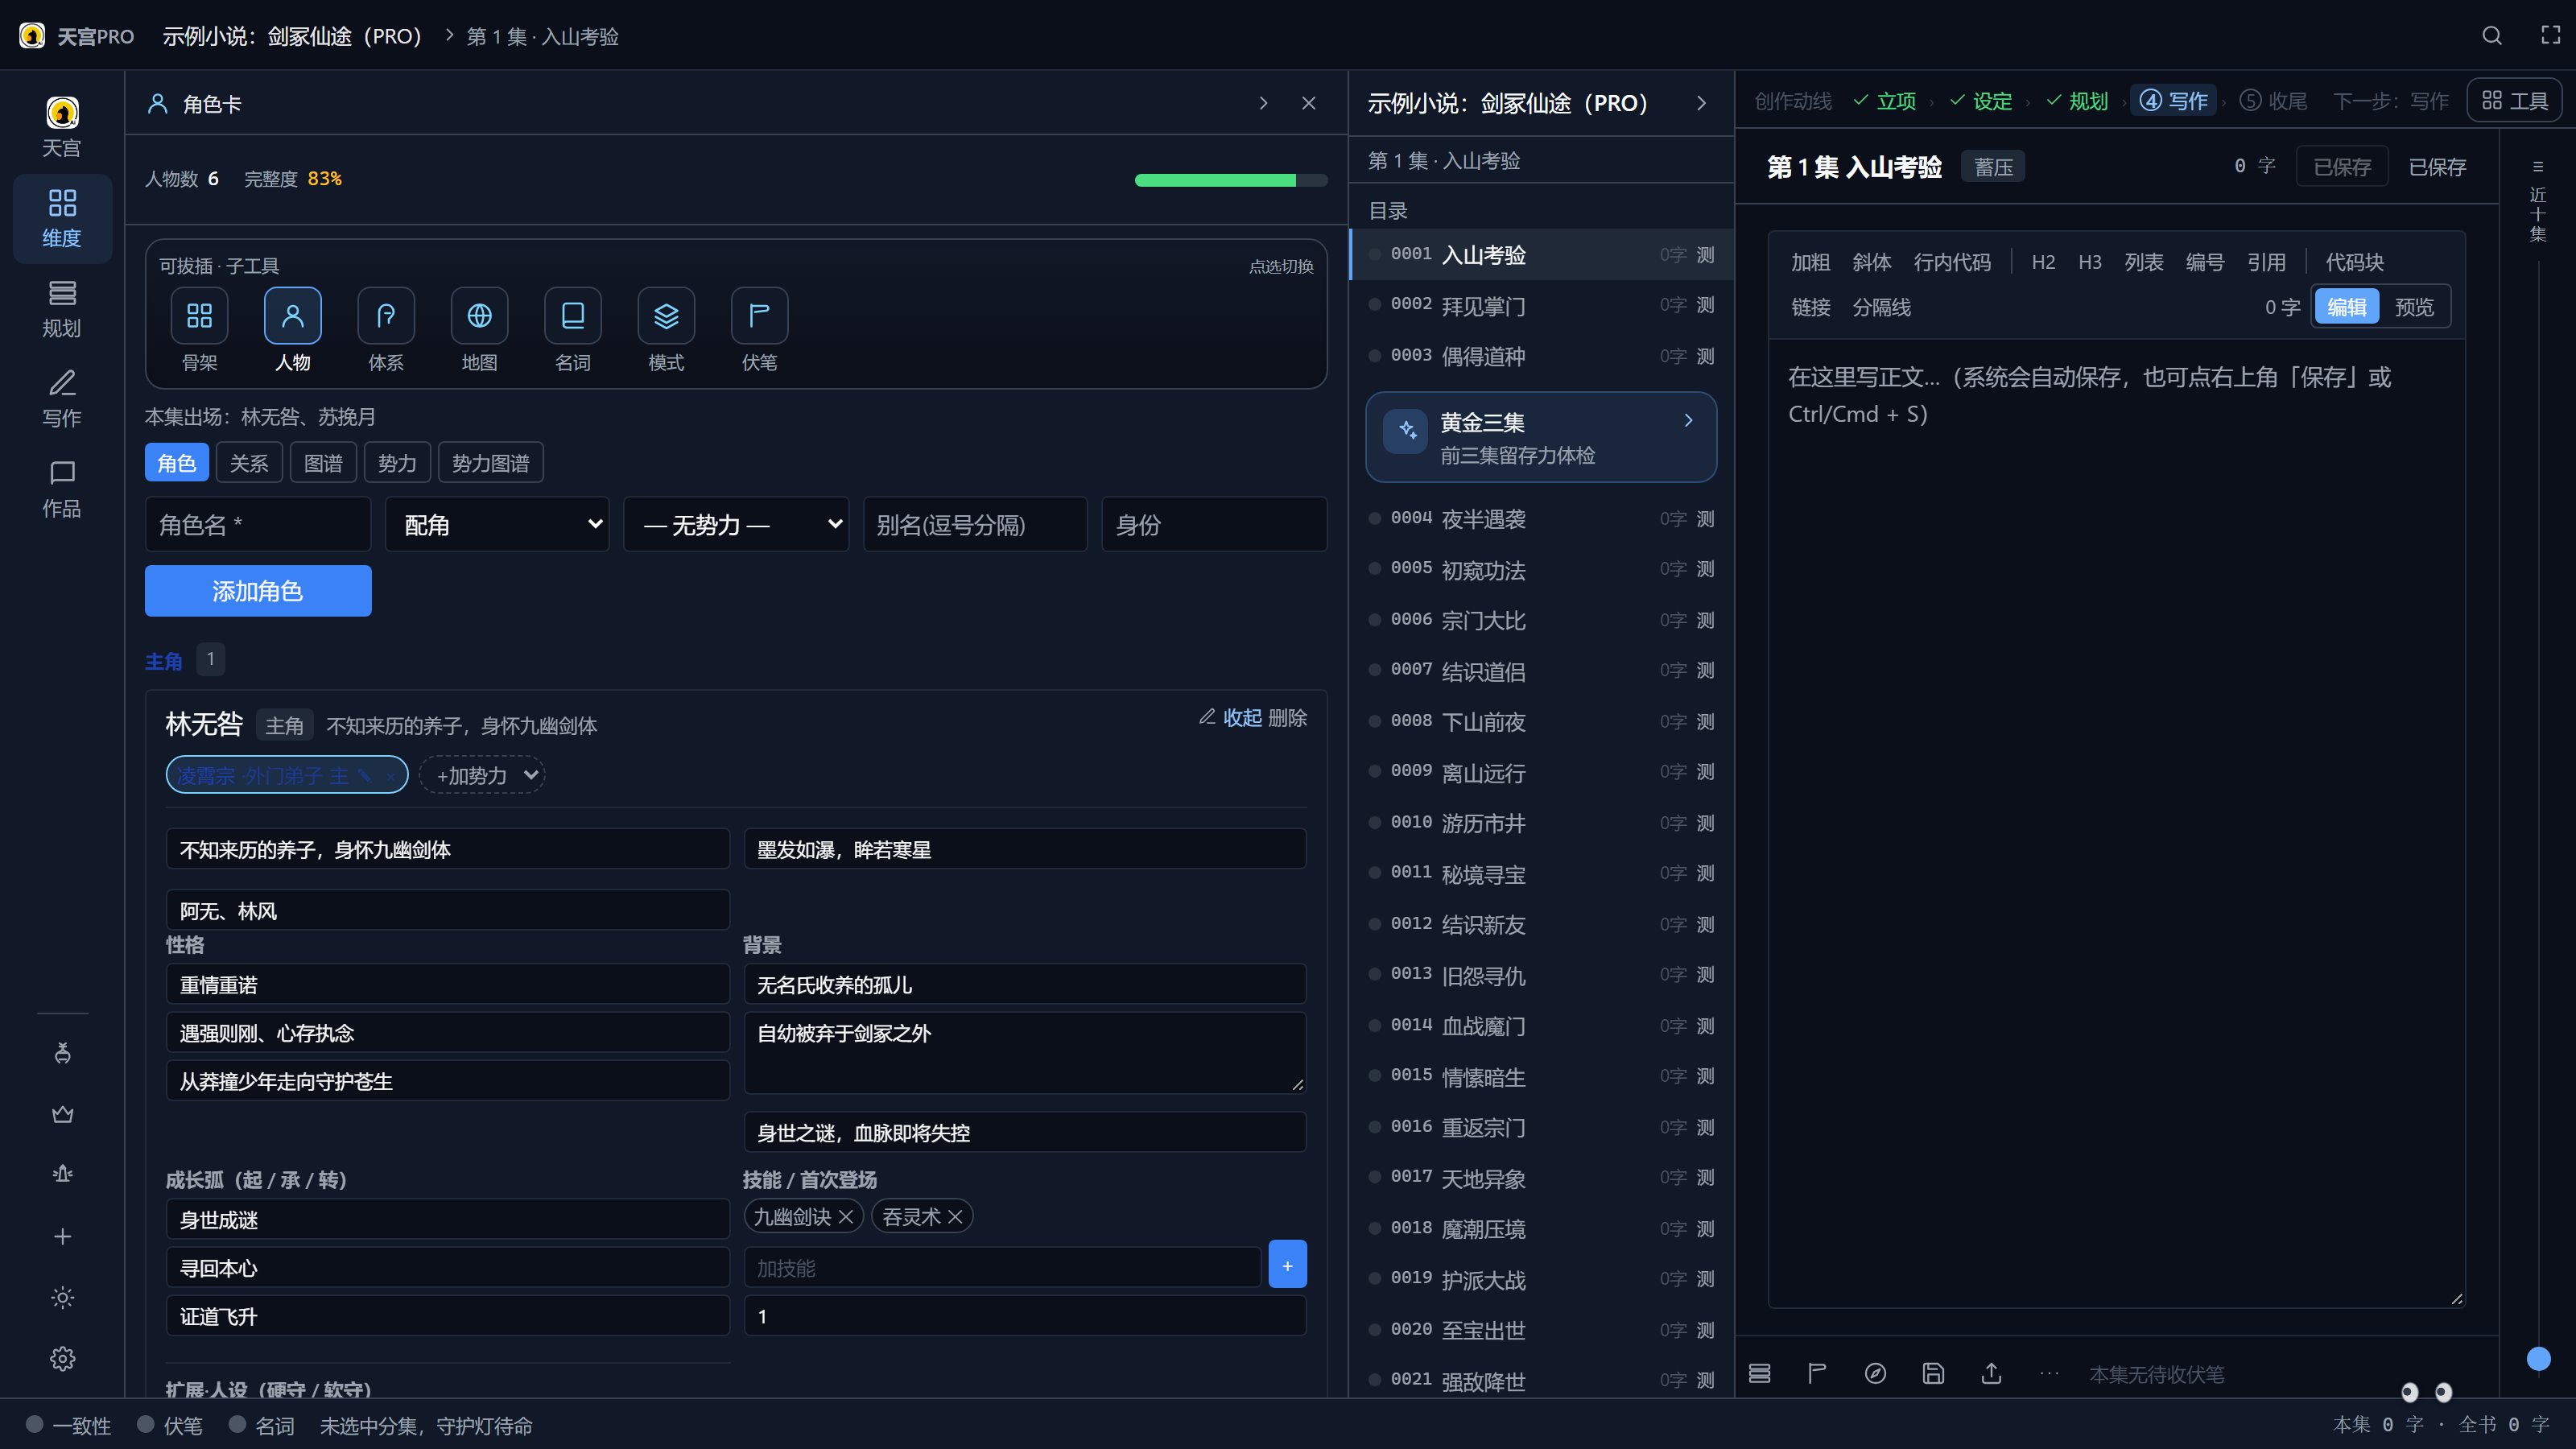Viewport: 2576px width, 1449px height.
Task: Open settings gear in left sidebar
Action: pos(62,1359)
